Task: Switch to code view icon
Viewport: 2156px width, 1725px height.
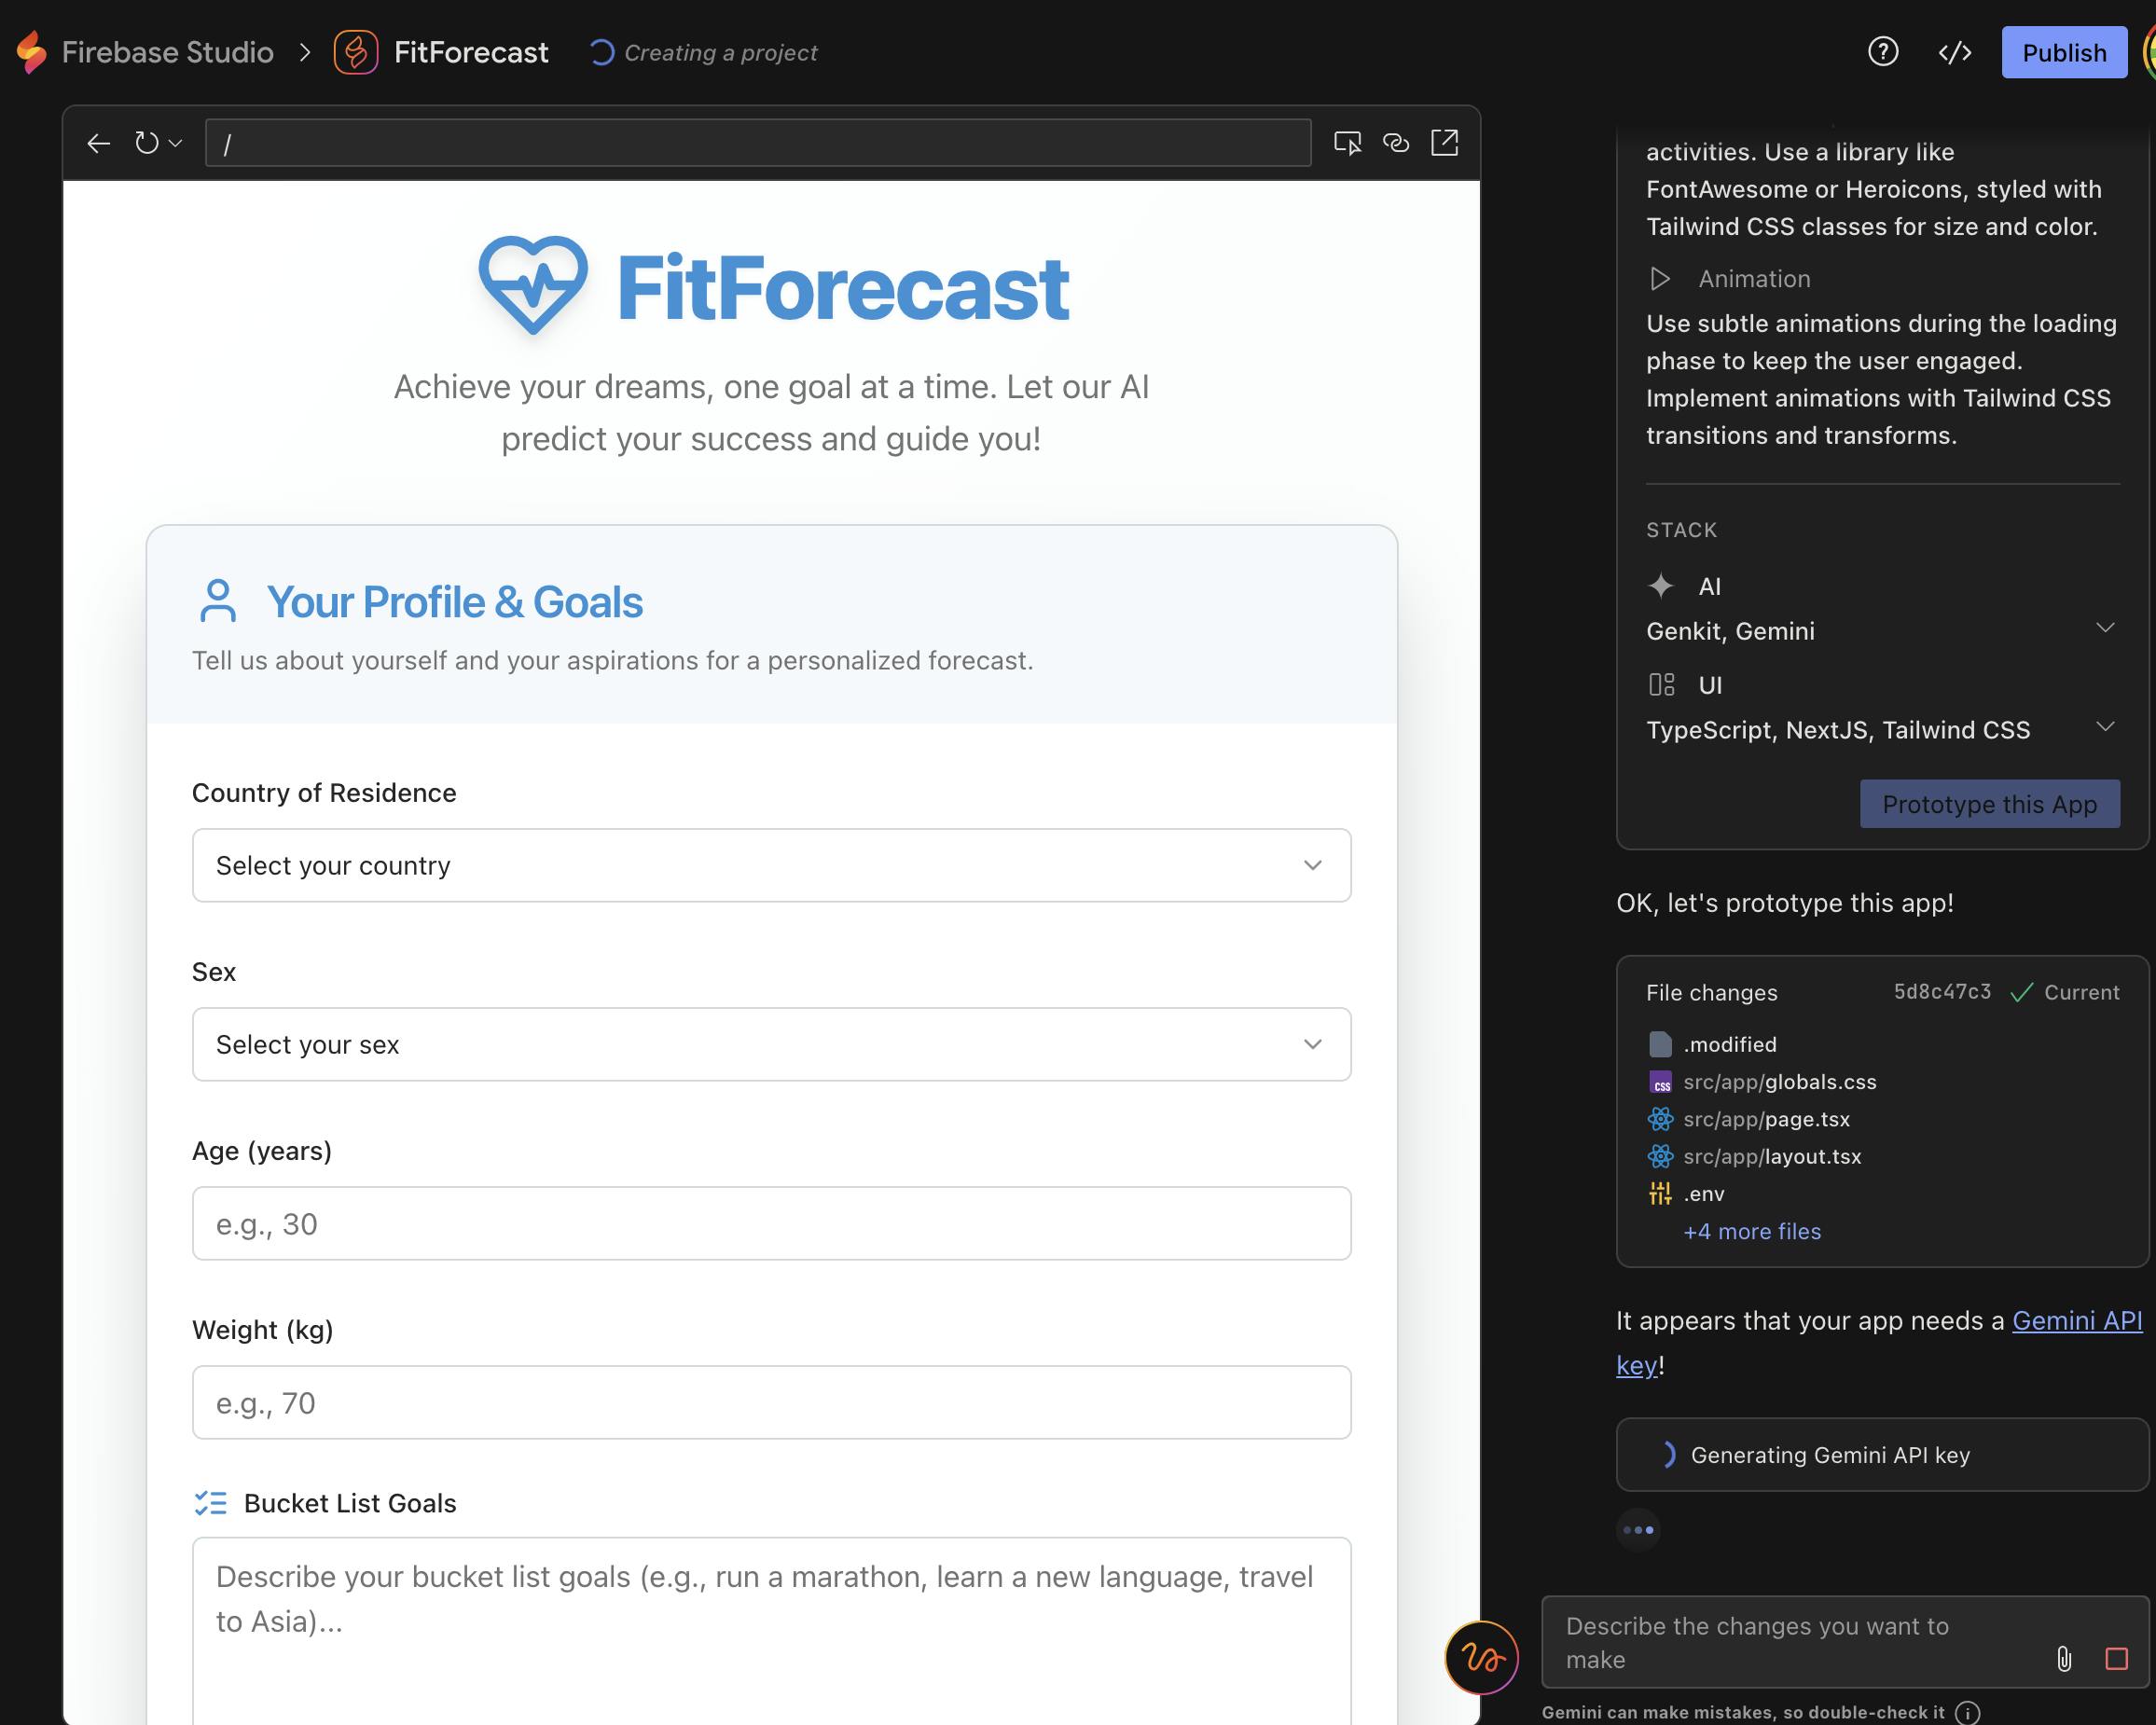Action: click(x=1954, y=52)
